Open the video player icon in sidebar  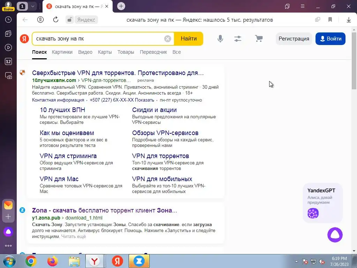click(8, 47)
